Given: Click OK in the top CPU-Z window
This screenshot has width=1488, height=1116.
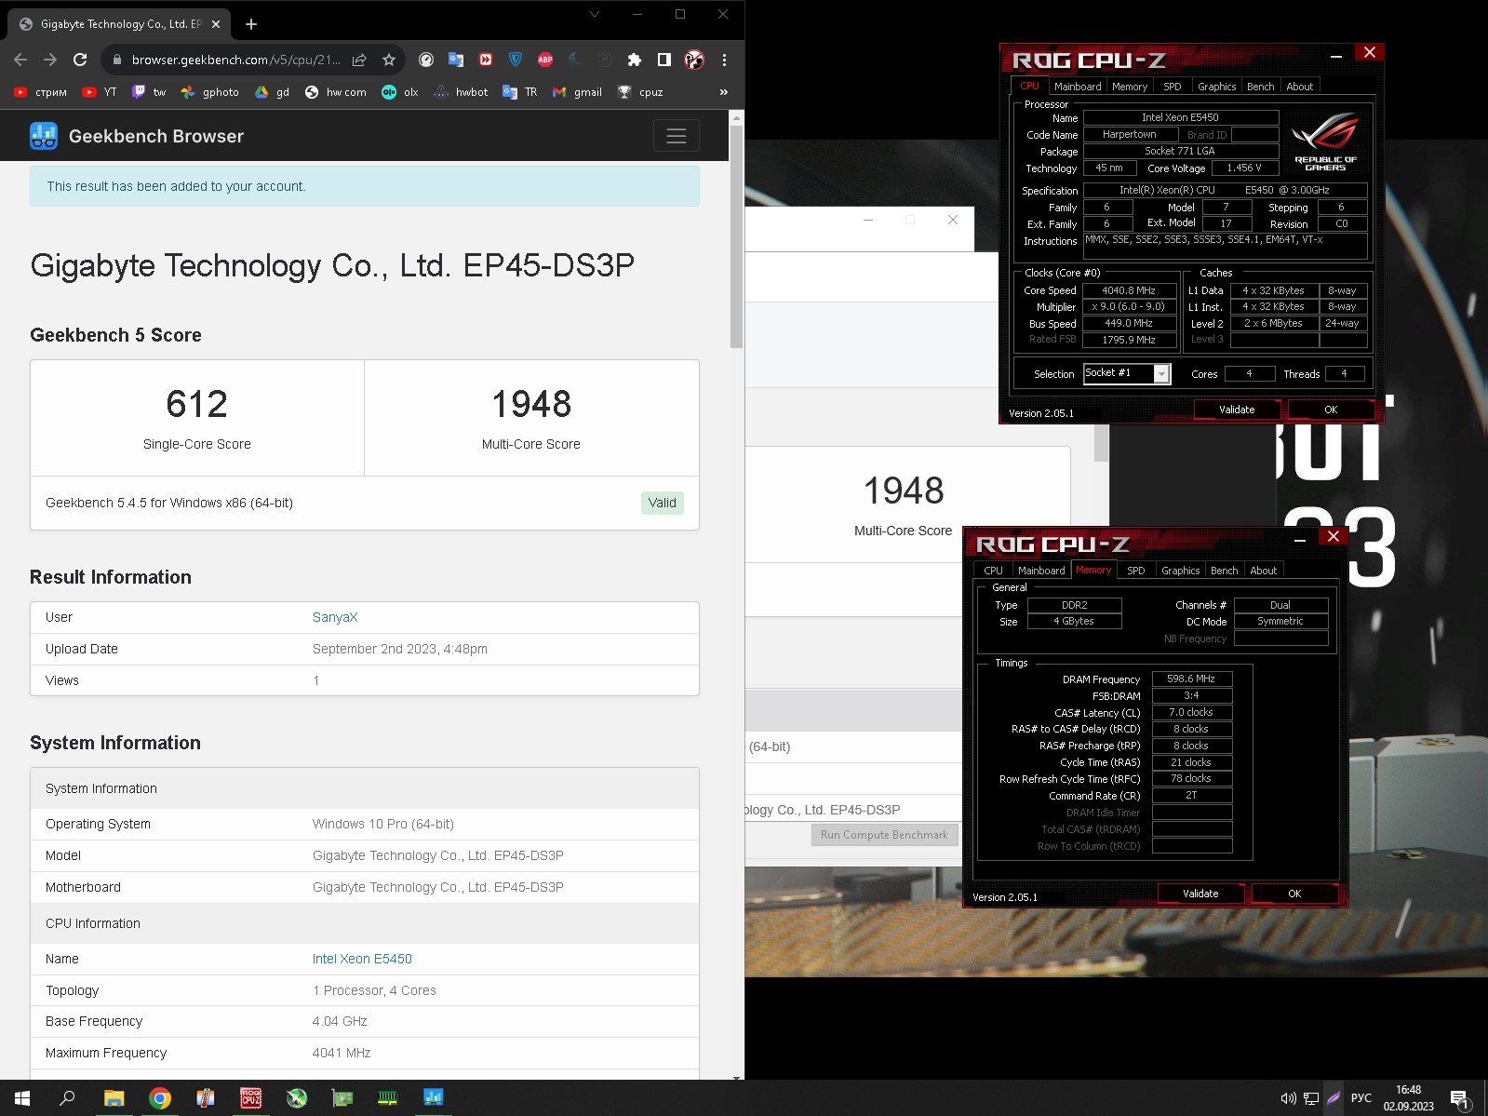Looking at the screenshot, I should click(x=1331, y=410).
